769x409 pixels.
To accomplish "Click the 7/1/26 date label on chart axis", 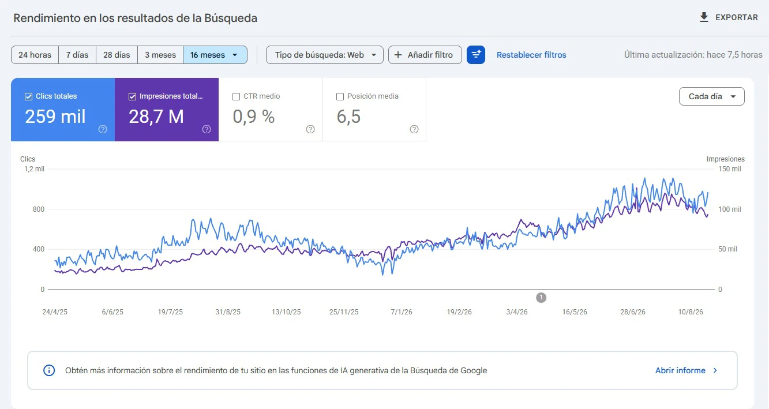I will click(402, 312).
